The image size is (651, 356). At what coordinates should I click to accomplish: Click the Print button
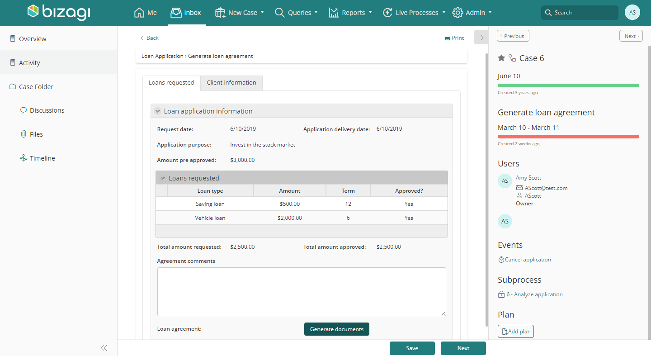[454, 38]
